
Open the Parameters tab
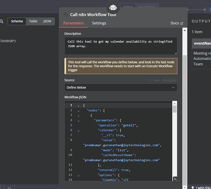73,23
